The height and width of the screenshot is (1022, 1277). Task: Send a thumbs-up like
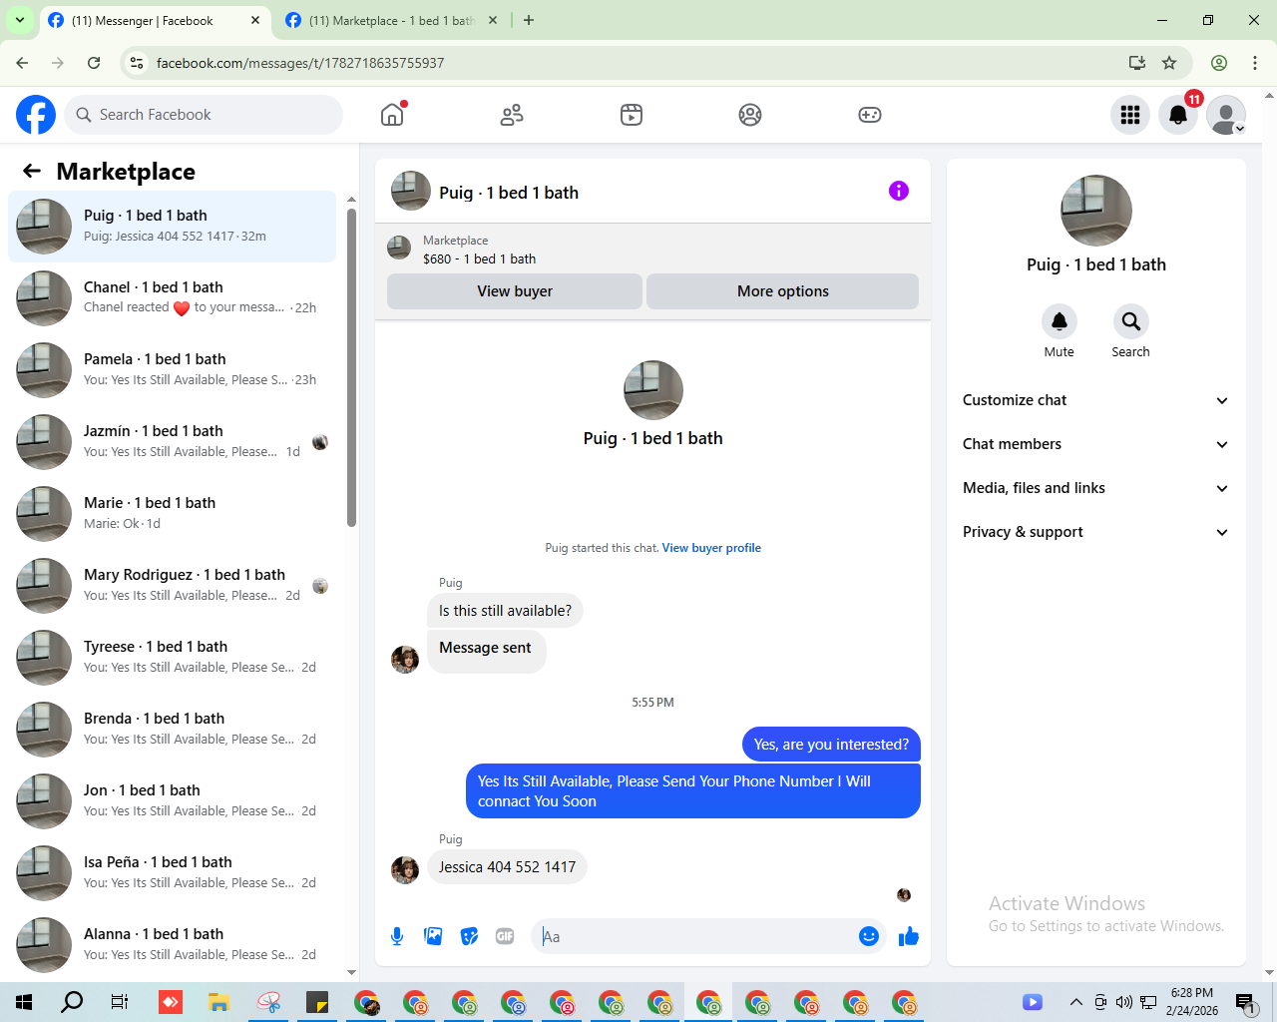[x=908, y=936]
